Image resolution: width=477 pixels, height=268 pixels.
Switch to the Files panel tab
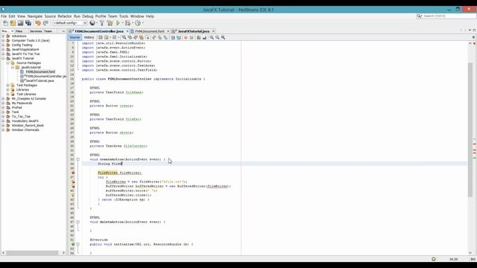[x=19, y=31]
